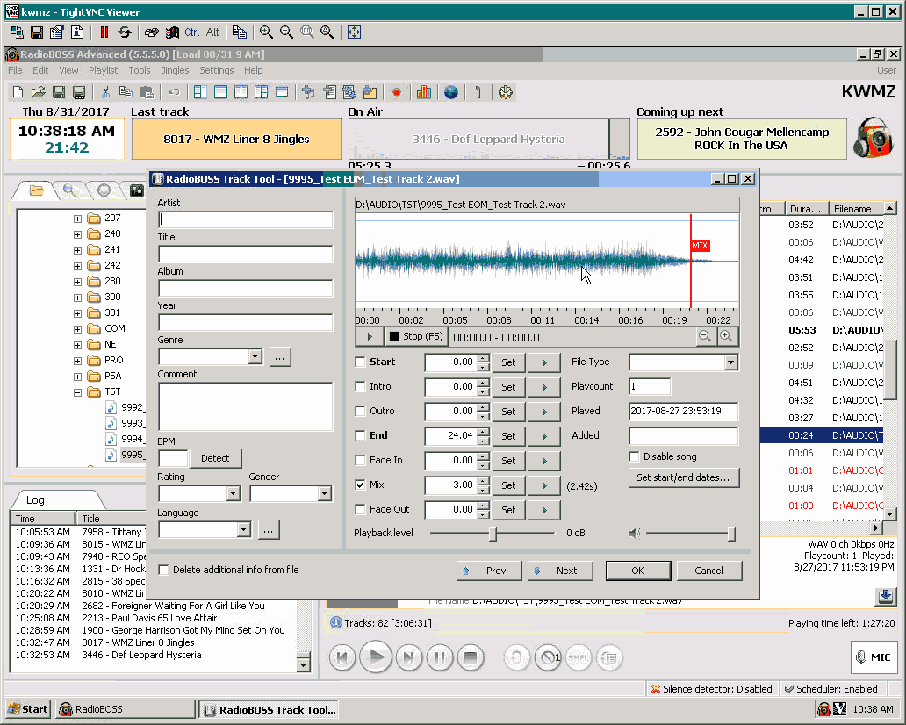This screenshot has height=725, width=906.
Task: Click the TightVNC refresh screen icon
Action: coord(125,32)
